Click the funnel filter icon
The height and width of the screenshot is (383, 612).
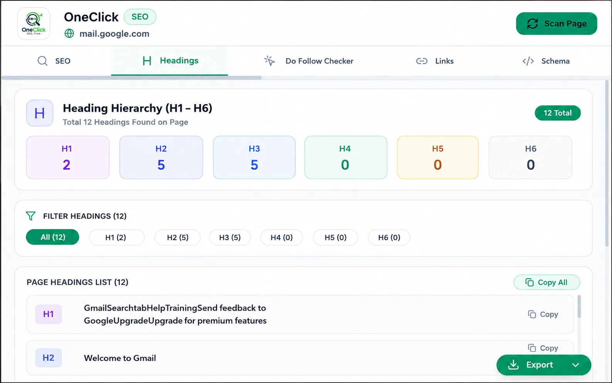pos(30,216)
